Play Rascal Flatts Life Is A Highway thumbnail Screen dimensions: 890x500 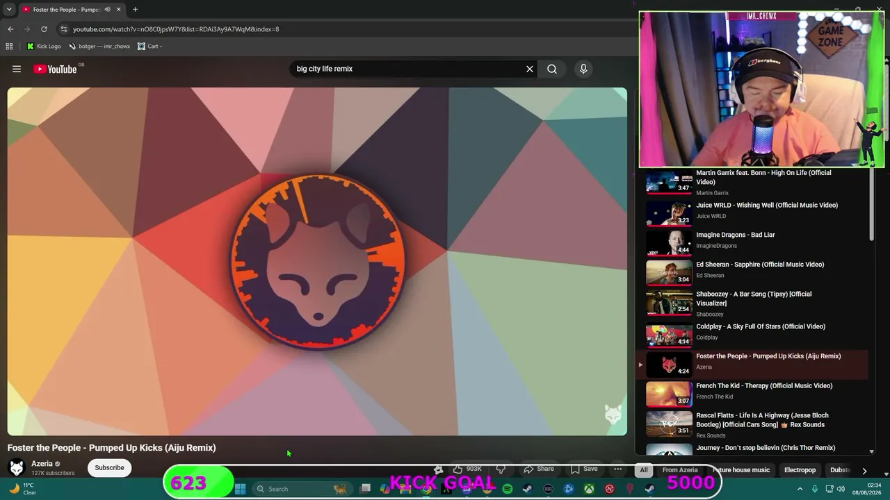coord(669,423)
